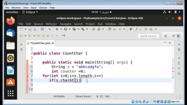Click Activities in Ubuntu top bar
The height and width of the screenshot is (105, 187).
point(12,12)
